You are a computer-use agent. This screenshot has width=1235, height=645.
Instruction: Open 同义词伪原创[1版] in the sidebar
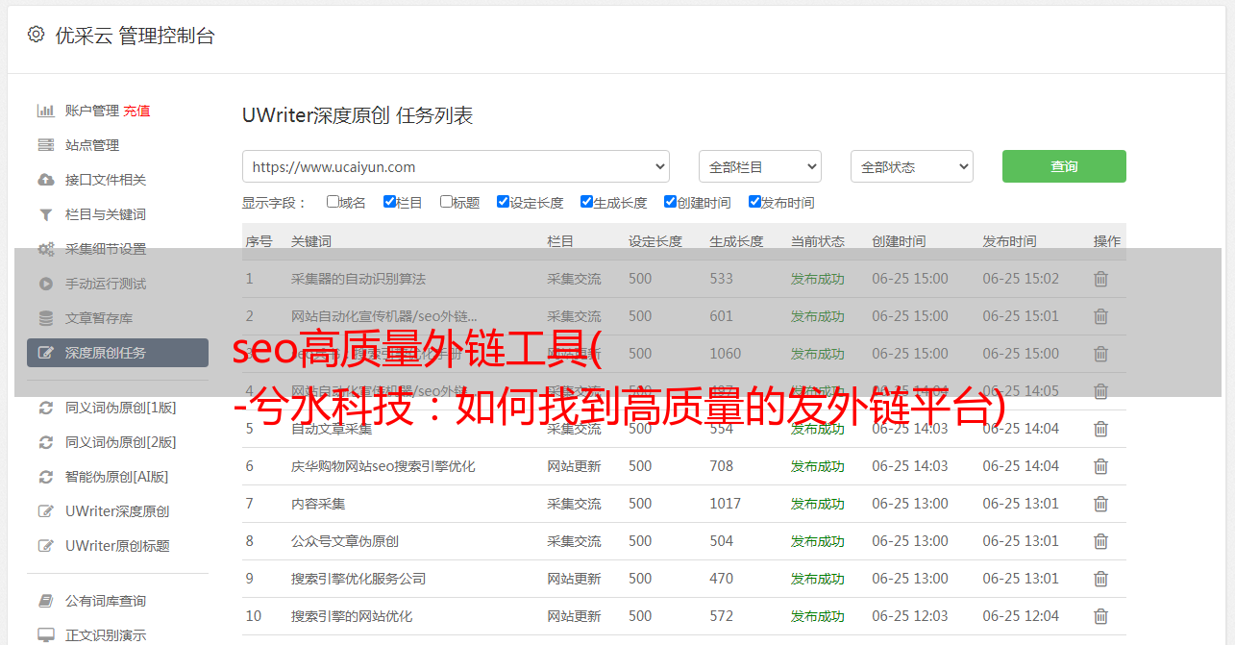pyautogui.click(x=120, y=408)
